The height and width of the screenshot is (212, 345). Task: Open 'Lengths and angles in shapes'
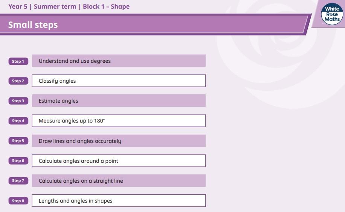(x=119, y=201)
